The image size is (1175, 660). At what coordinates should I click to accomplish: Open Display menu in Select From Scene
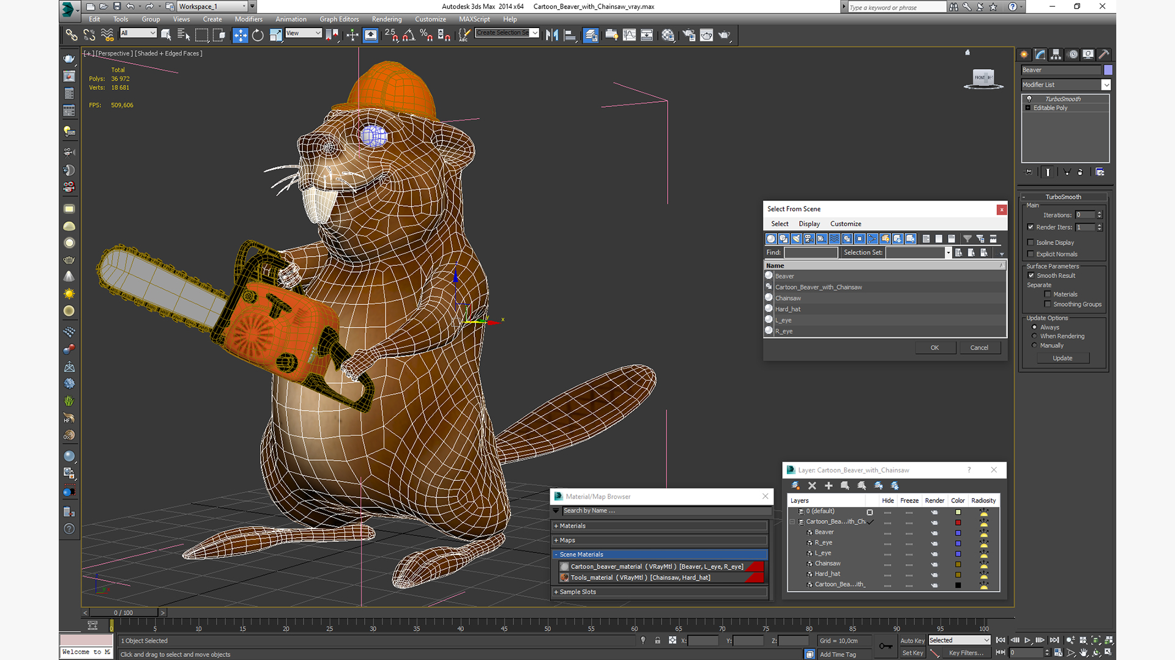pos(809,224)
